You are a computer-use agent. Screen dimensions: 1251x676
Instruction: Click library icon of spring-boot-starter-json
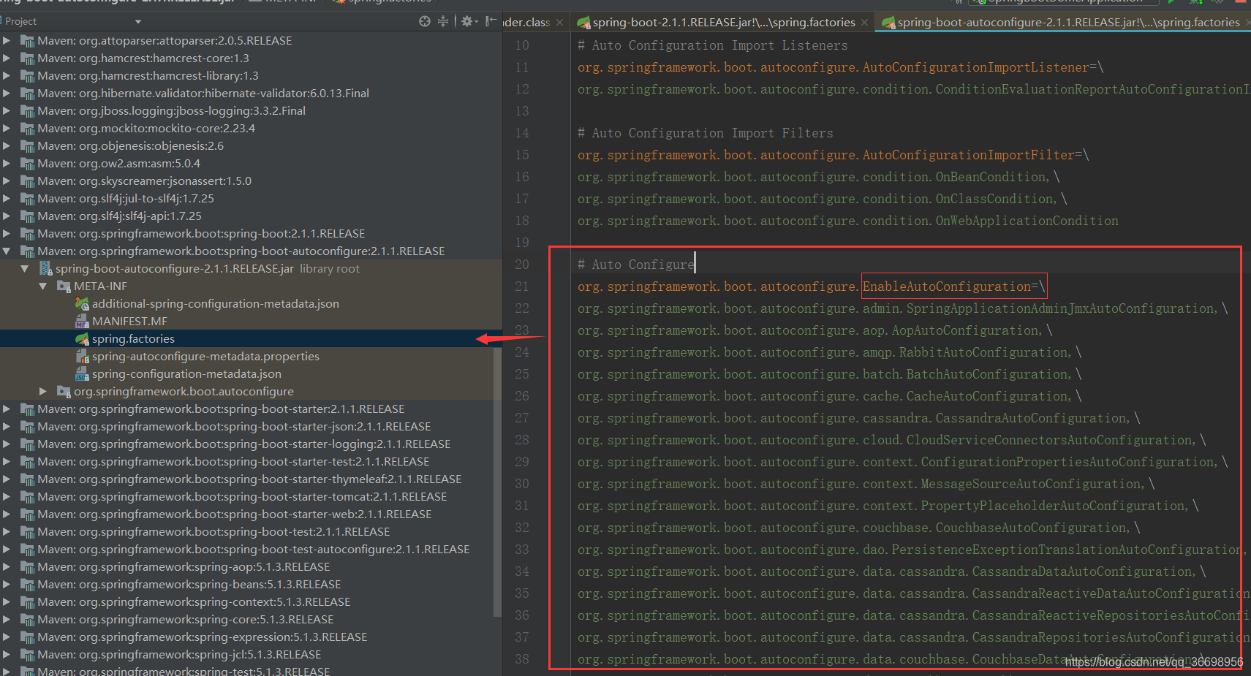tap(28, 427)
